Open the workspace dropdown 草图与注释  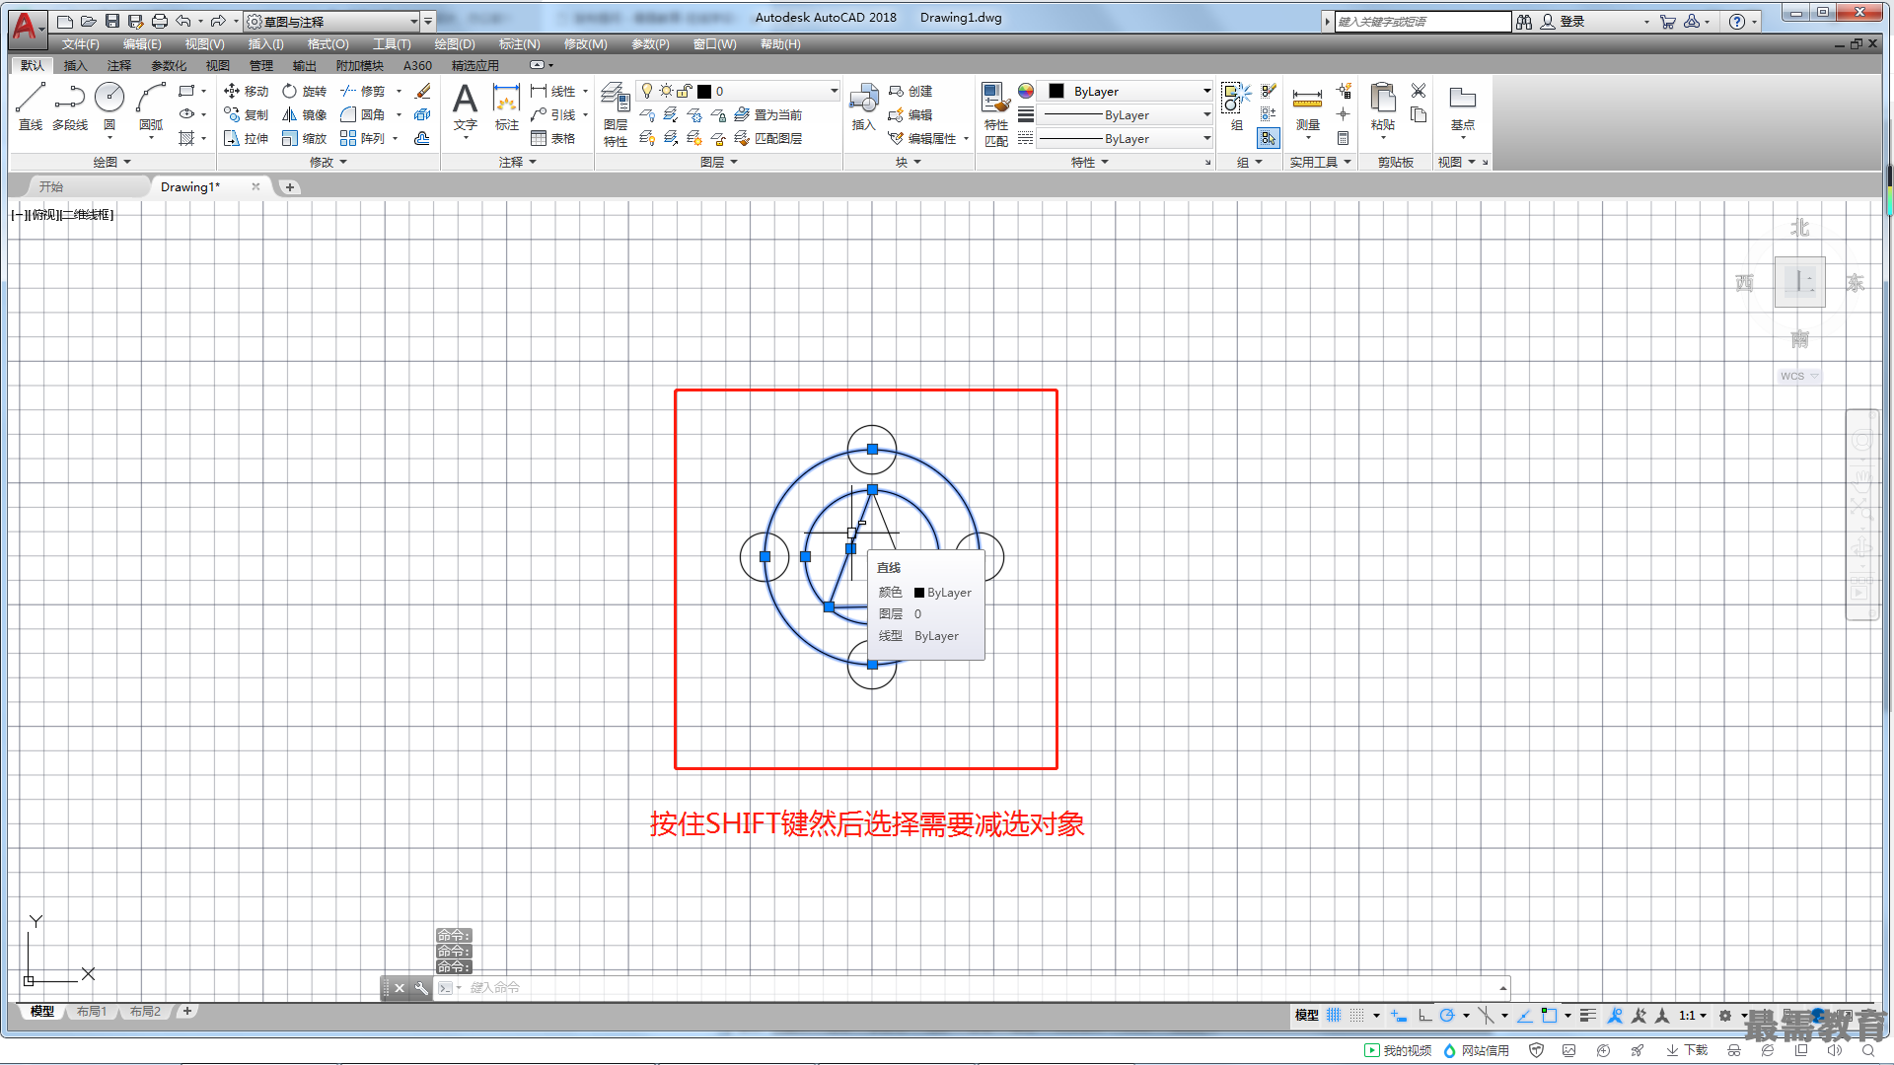331,21
